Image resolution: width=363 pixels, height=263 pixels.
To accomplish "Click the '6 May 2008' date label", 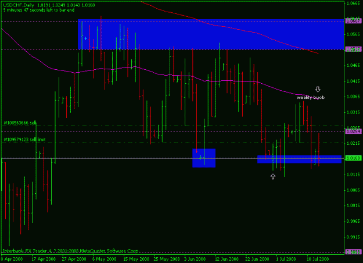I will [104, 259].
